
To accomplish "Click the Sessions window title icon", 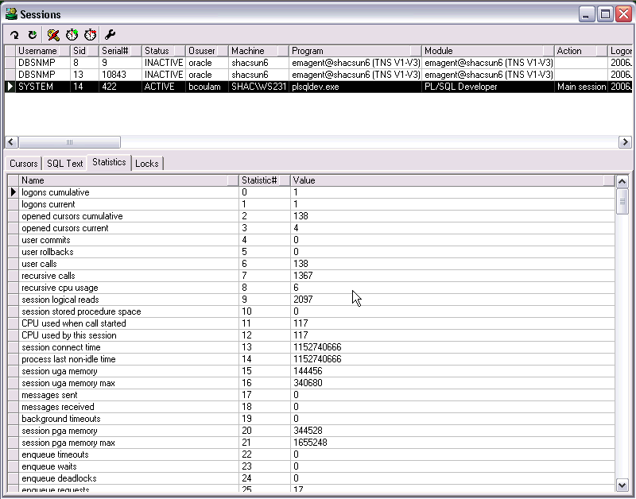I will pyautogui.click(x=11, y=14).
